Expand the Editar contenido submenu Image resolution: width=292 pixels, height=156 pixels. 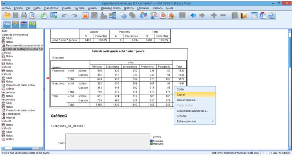(x=195, y=121)
